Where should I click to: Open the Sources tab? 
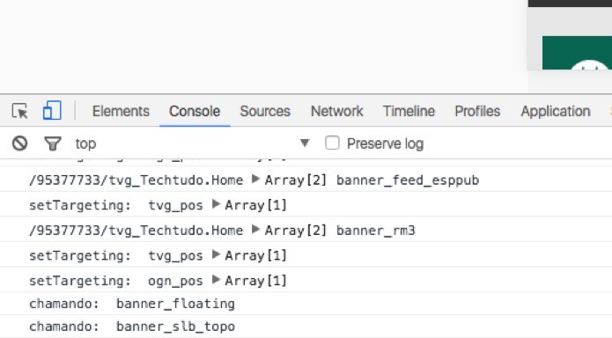(x=265, y=111)
